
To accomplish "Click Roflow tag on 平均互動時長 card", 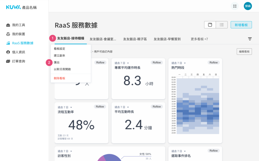I will point(157,107).
